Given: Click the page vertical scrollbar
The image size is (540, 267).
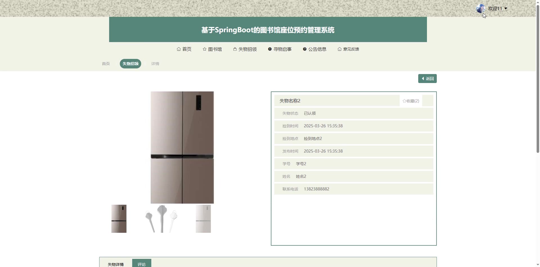Looking at the screenshot, I should click(x=538, y=79).
